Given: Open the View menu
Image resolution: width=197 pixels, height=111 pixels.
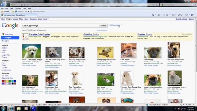Looking at the screenshot, I should (x=11, y=8).
